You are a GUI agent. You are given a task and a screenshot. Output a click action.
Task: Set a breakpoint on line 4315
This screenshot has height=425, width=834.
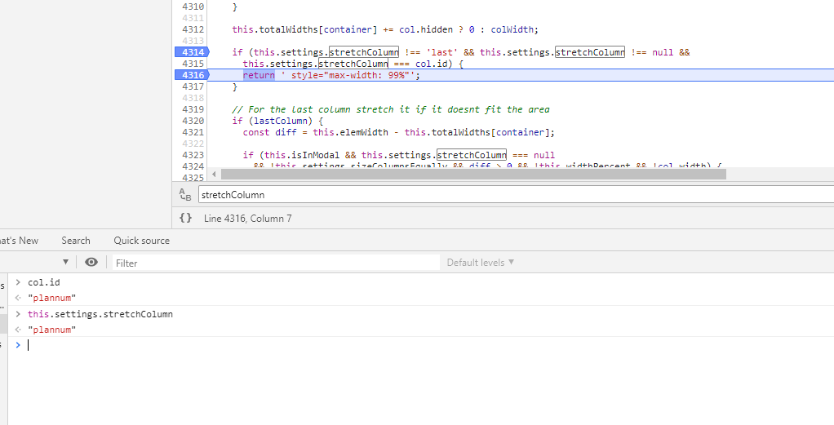tap(193, 64)
